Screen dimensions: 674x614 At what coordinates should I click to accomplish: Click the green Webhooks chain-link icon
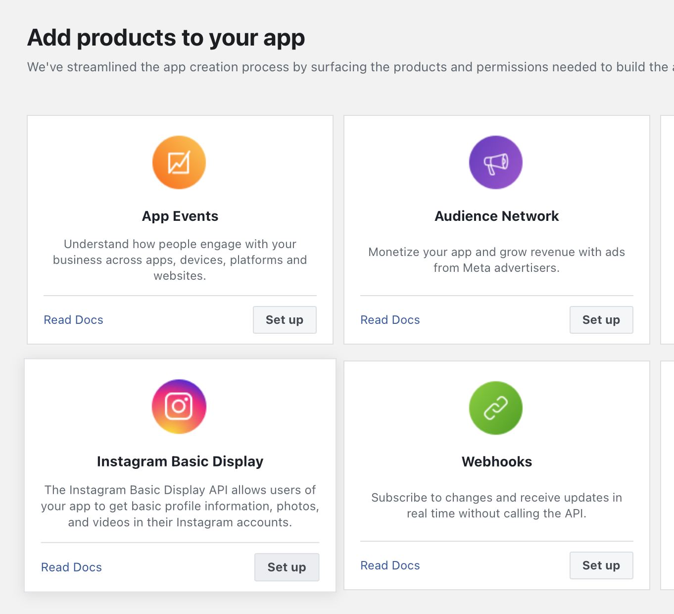496,408
